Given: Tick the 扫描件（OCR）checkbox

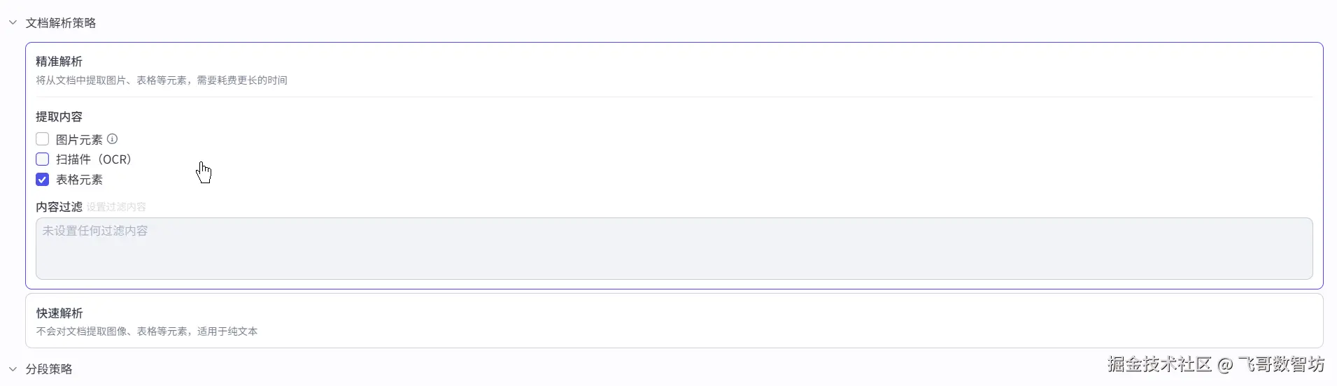Looking at the screenshot, I should 43,159.
